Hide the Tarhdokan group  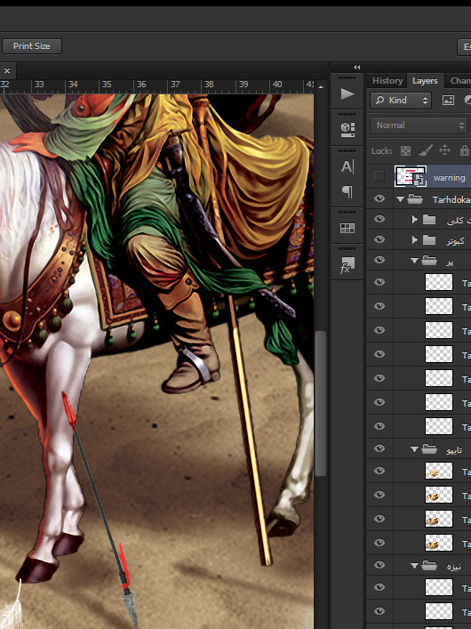[x=379, y=198]
